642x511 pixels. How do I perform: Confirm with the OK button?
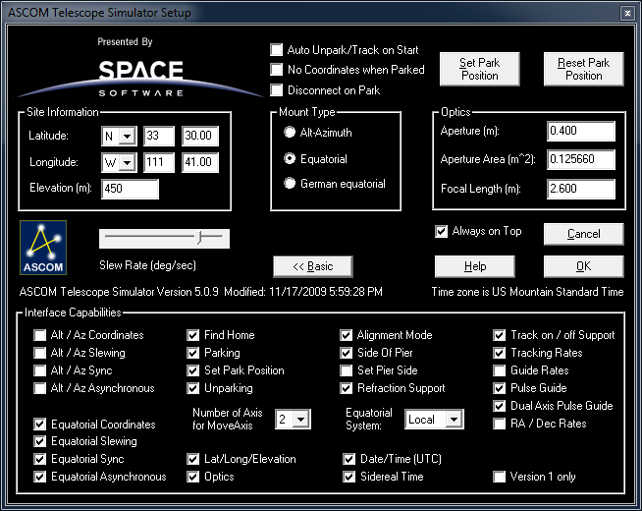[x=583, y=266]
